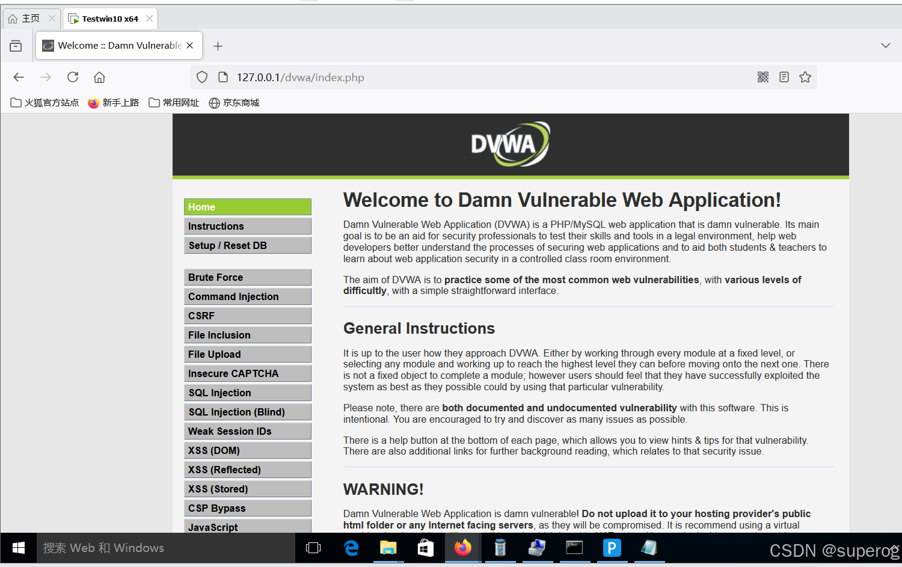The width and height of the screenshot is (902, 567).
Task: Open the 新手上路 bookmark
Action: [x=113, y=103]
